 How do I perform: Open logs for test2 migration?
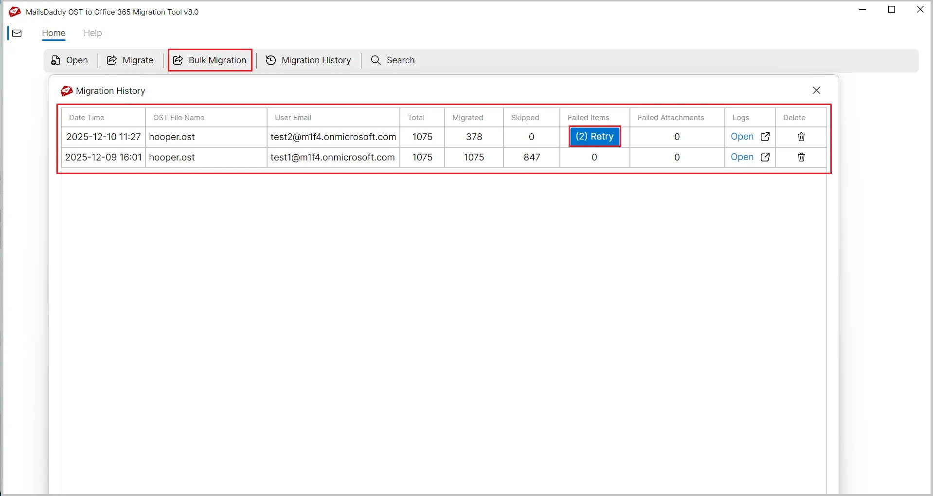click(x=742, y=137)
